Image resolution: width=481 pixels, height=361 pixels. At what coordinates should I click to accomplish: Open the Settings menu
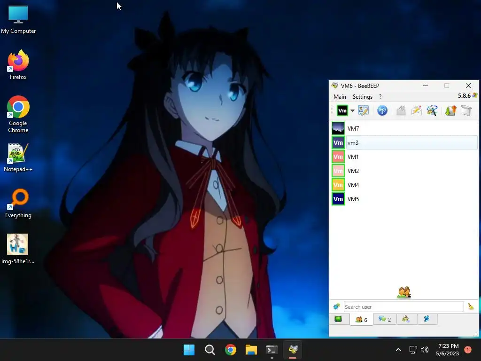coord(363,97)
